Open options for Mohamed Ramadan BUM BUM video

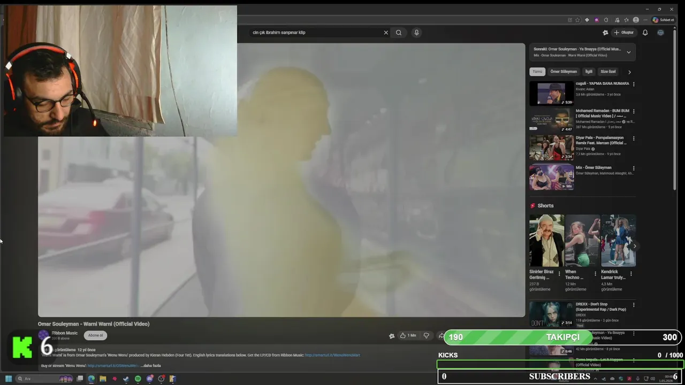click(634, 111)
